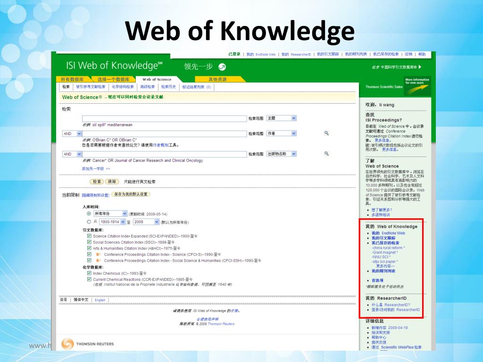Open the AND operator dropdown on 出版物名称 row
This screenshot has height=362, width=483.
tap(72, 154)
